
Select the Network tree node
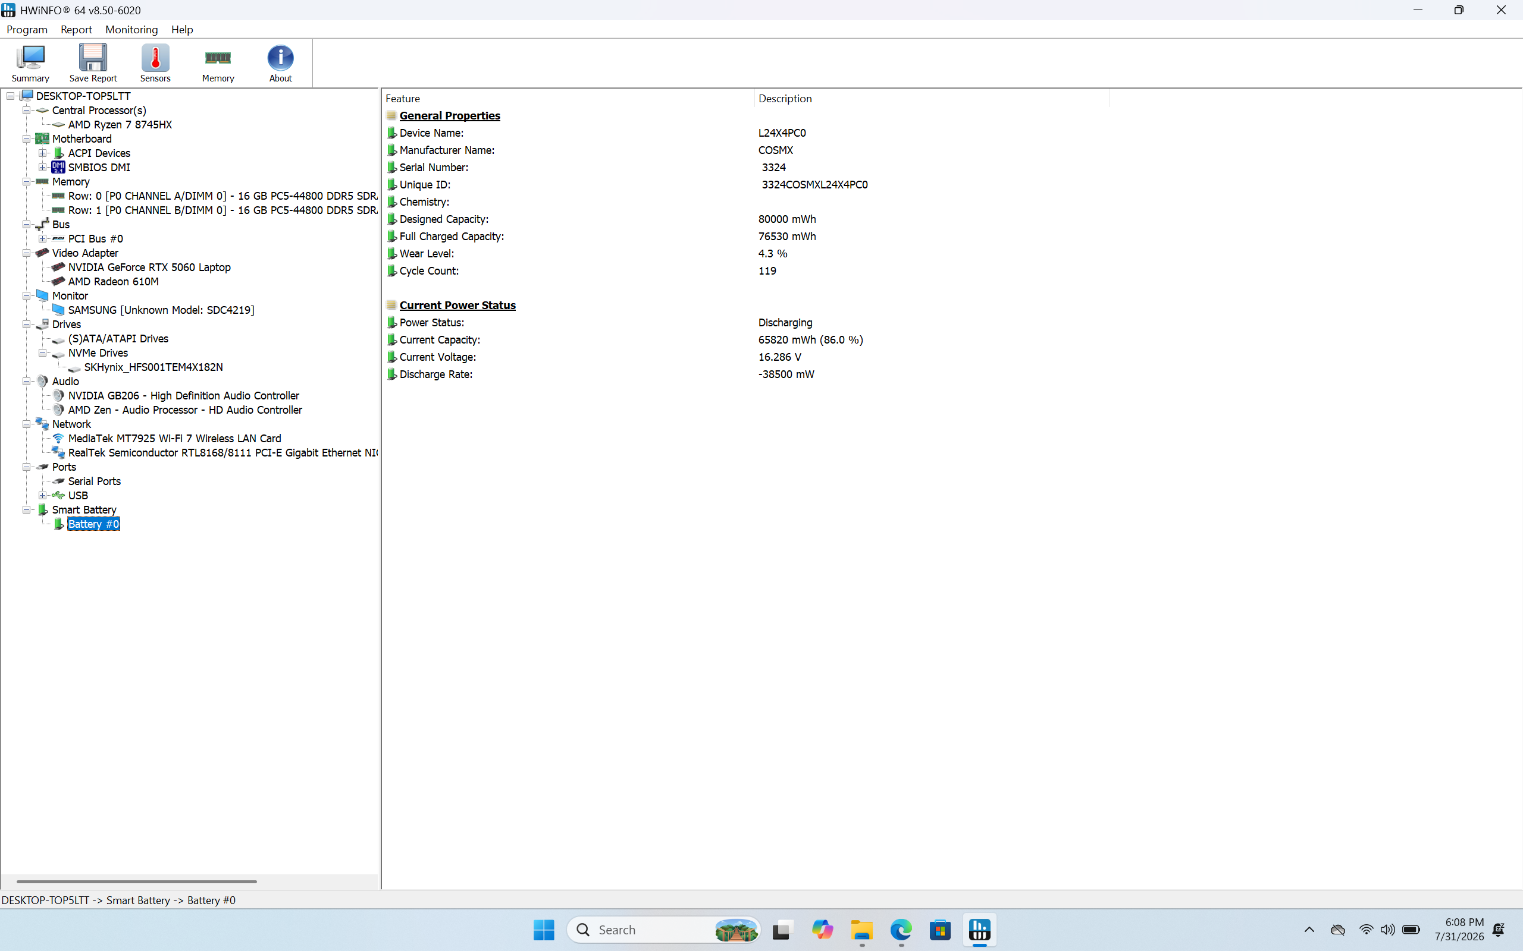(x=72, y=424)
